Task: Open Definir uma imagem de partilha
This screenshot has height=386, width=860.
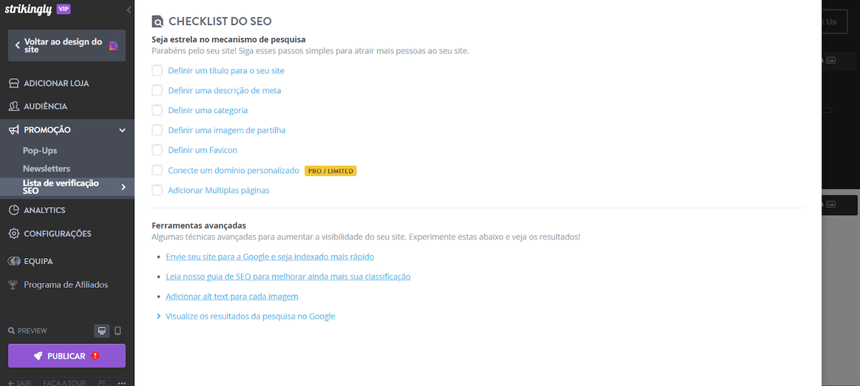Action: [226, 131]
